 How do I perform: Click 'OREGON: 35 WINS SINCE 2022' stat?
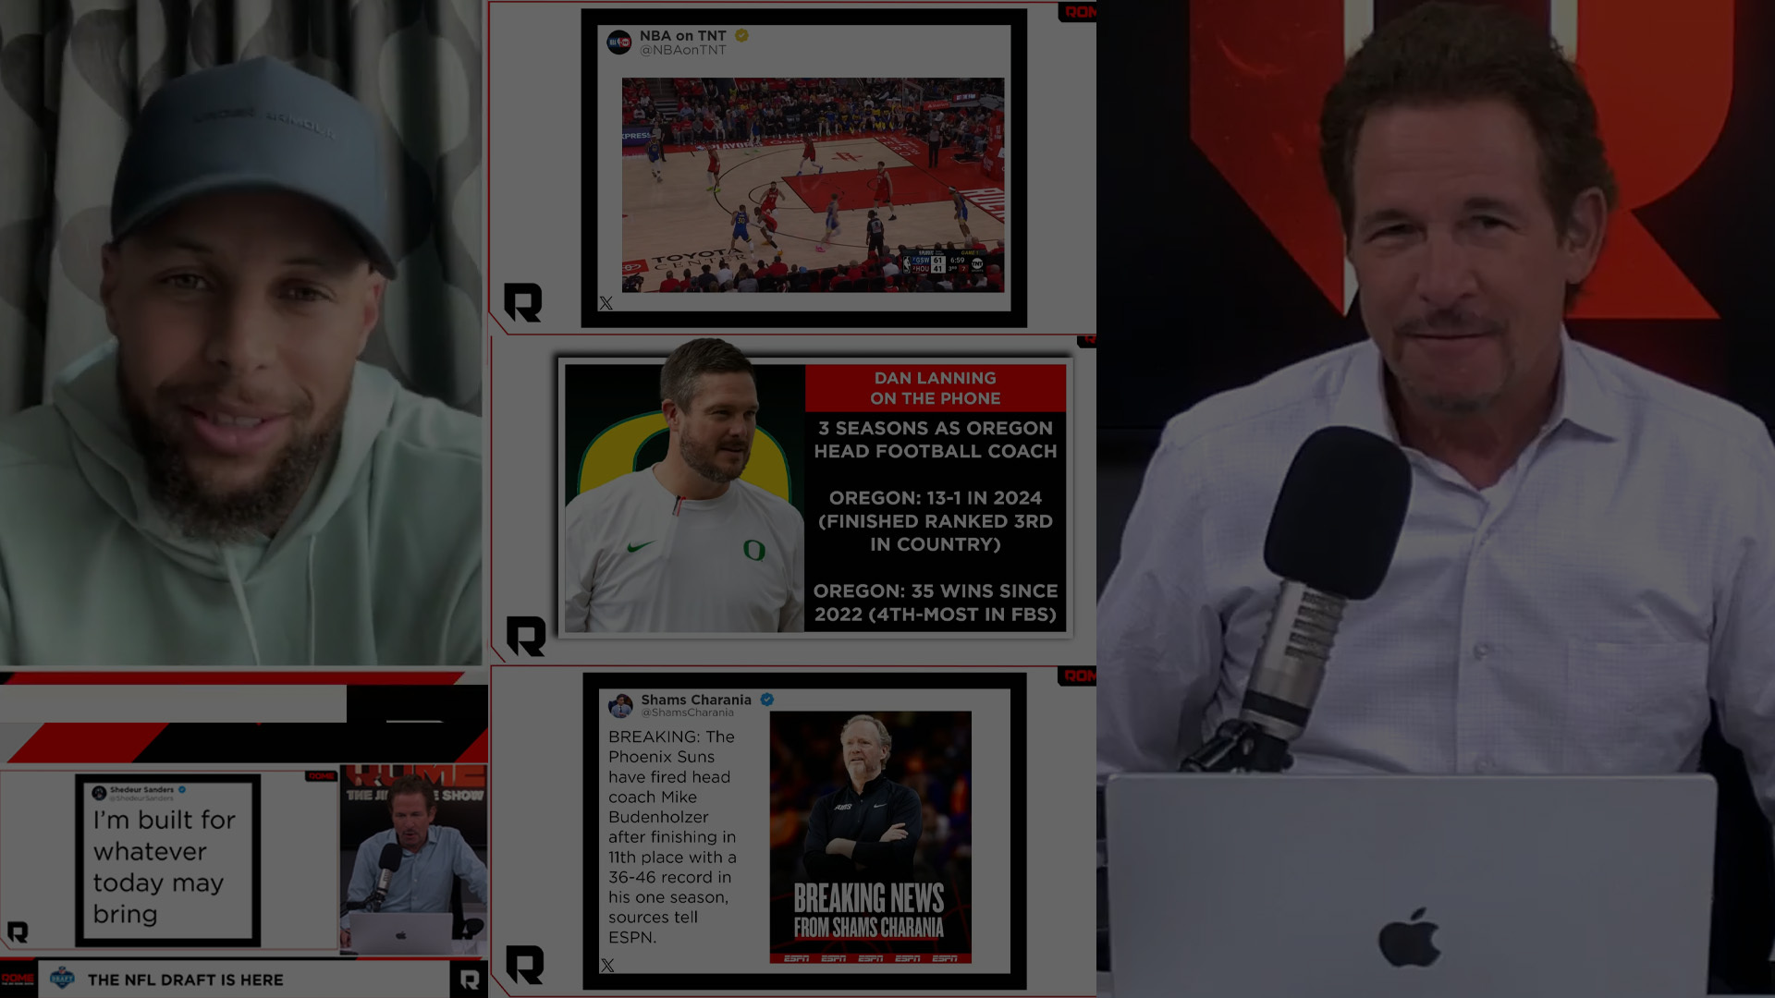[x=936, y=602]
